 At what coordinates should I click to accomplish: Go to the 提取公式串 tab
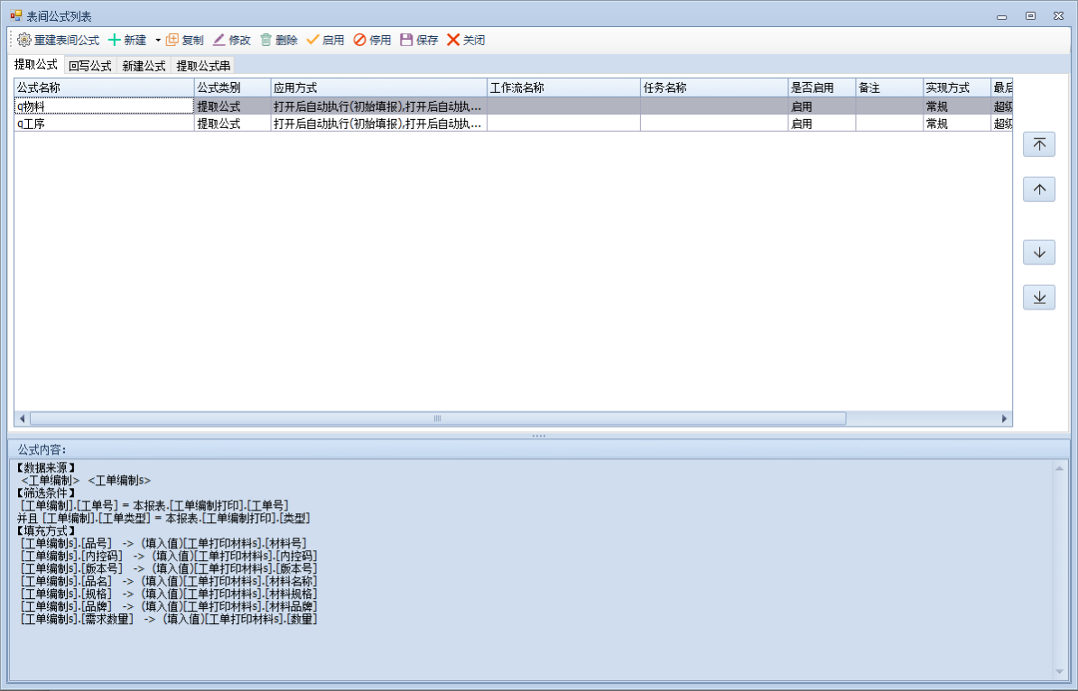(202, 66)
